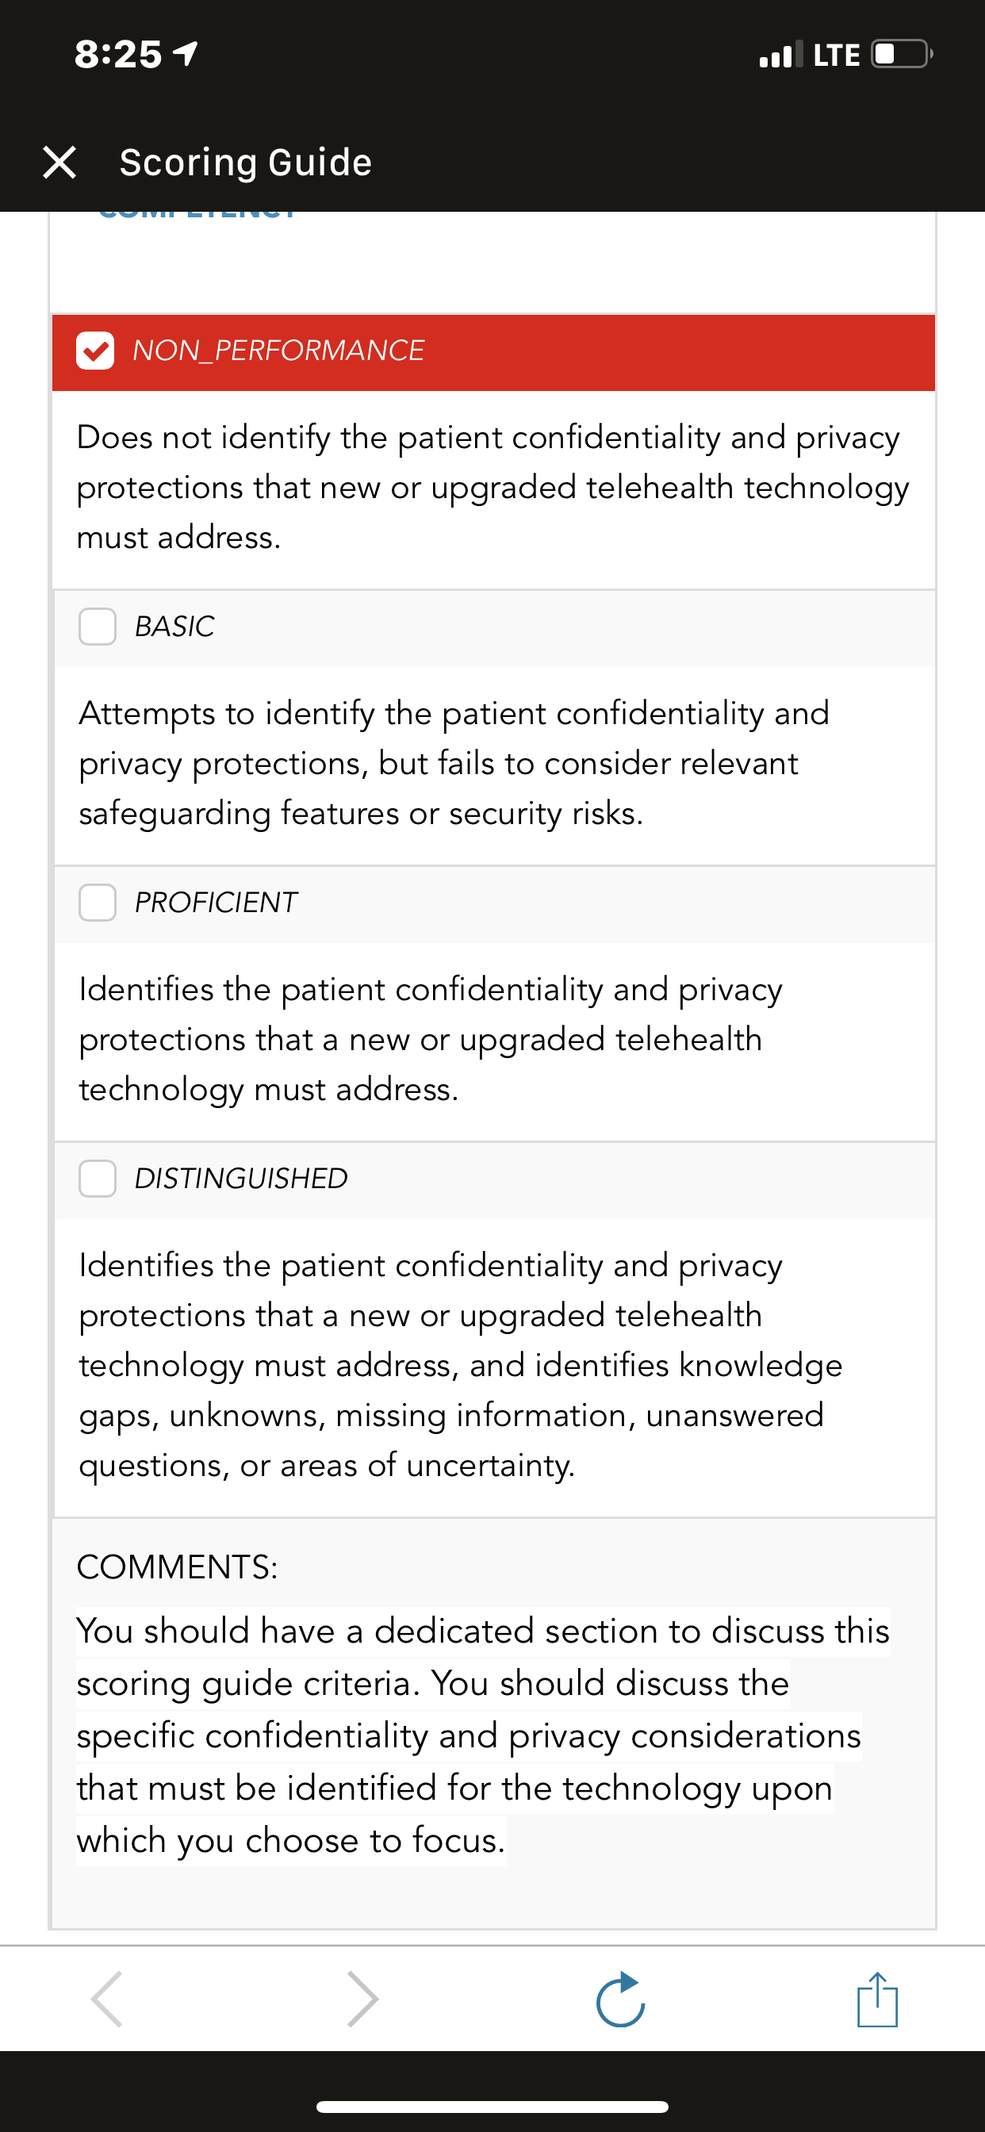
Task: Uncheck the NON_PERFORMANCE checkbox
Action: [95, 350]
